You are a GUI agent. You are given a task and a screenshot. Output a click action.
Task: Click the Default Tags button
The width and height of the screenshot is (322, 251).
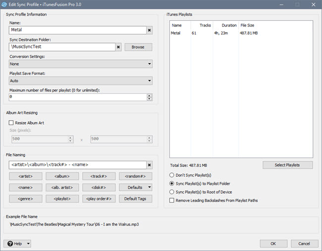(x=135, y=199)
